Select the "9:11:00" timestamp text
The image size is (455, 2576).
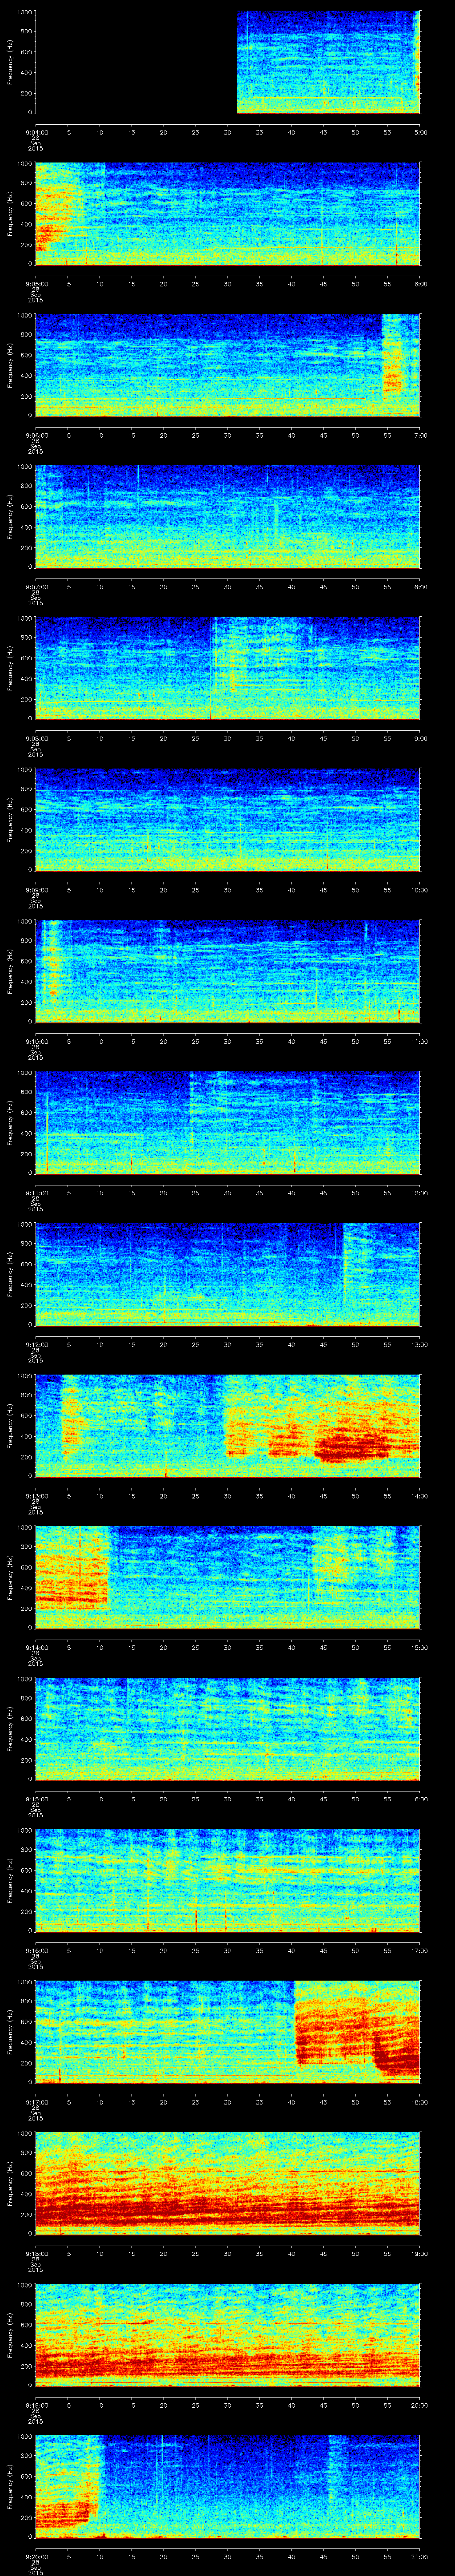(36, 1193)
